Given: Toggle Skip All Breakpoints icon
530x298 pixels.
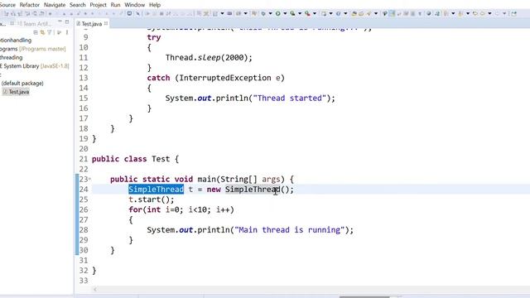Looking at the screenshot, I should [x=137, y=13].
